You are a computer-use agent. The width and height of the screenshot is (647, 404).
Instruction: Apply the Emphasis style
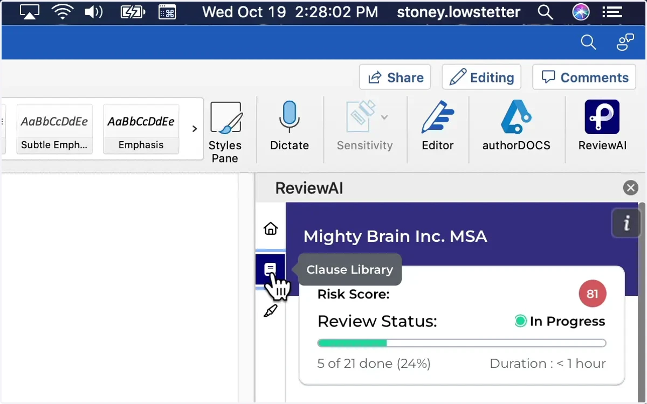pos(141,129)
